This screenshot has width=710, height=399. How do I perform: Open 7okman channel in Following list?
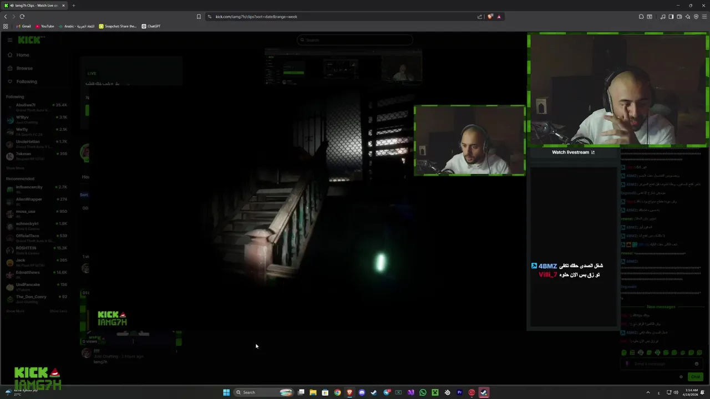point(37,156)
